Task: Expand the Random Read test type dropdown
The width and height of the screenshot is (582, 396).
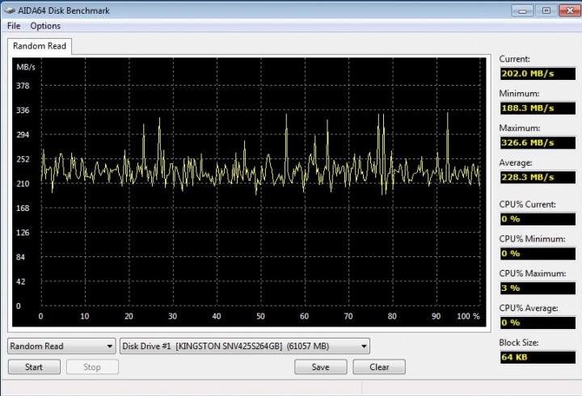Action: coord(61,346)
